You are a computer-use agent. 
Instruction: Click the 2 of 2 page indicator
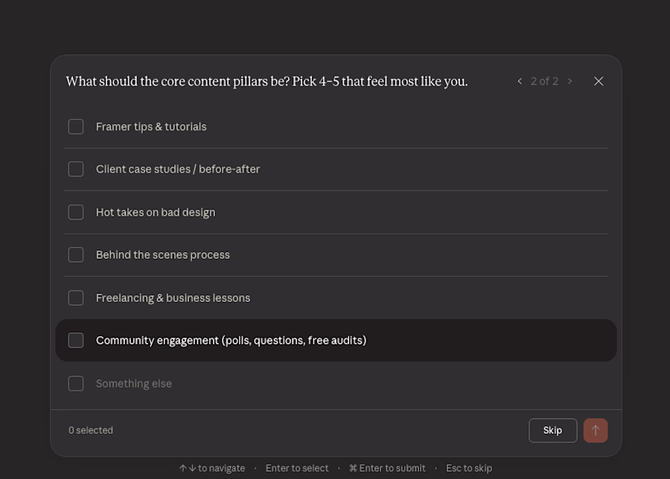click(544, 81)
